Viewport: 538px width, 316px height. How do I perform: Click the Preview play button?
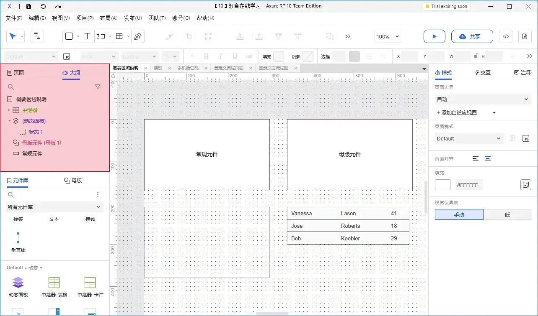(x=434, y=36)
